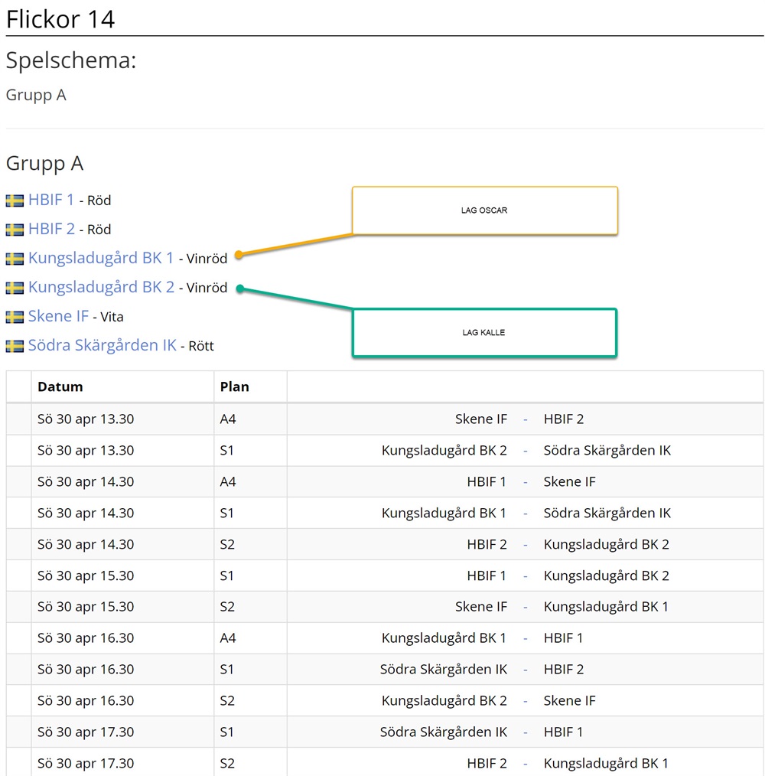Open the Skene IF team link
Viewport: 765px width, 776px height.
[x=58, y=316]
